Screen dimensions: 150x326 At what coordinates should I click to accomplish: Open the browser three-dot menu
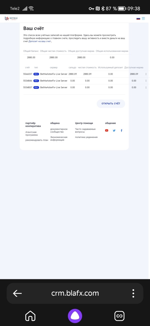(x=133, y=293)
